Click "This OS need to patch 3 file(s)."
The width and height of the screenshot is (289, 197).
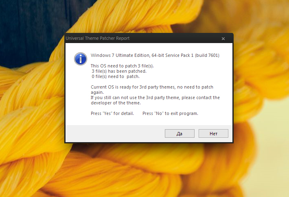pyautogui.click(x=122, y=66)
